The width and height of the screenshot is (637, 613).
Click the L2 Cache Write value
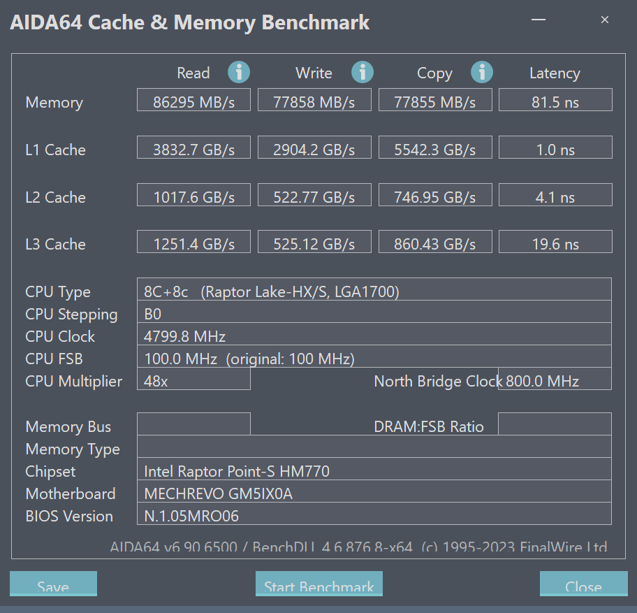point(316,195)
